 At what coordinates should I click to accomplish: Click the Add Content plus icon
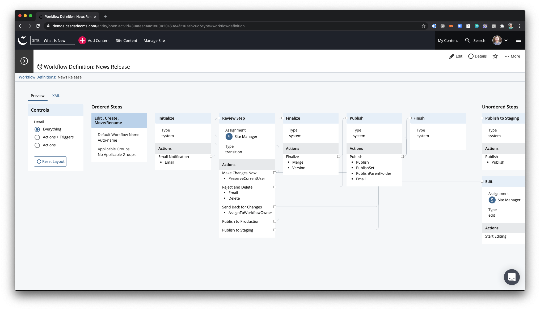[x=82, y=40]
